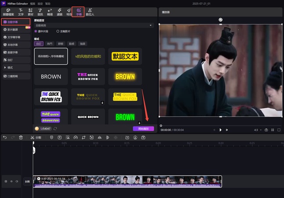This screenshot has width=284, height=198.
Task: Refresh the credits count
Action: tap(55, 128)
